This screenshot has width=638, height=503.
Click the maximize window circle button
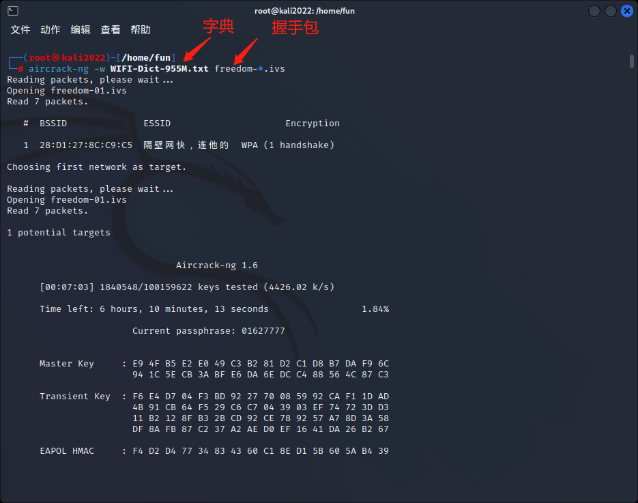[610, 11]
